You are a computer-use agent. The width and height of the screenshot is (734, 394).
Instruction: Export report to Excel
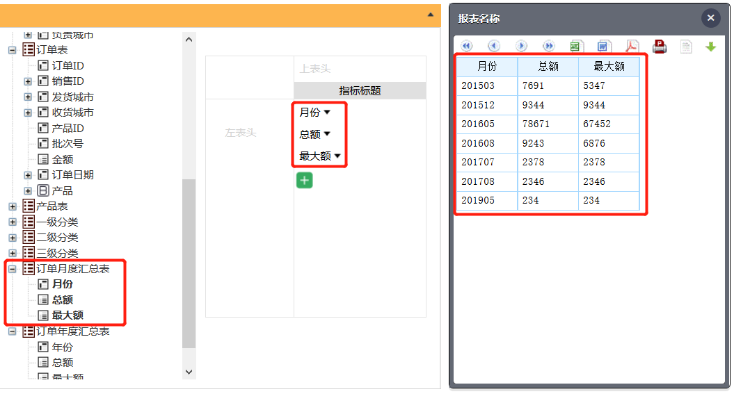(576, 46)
